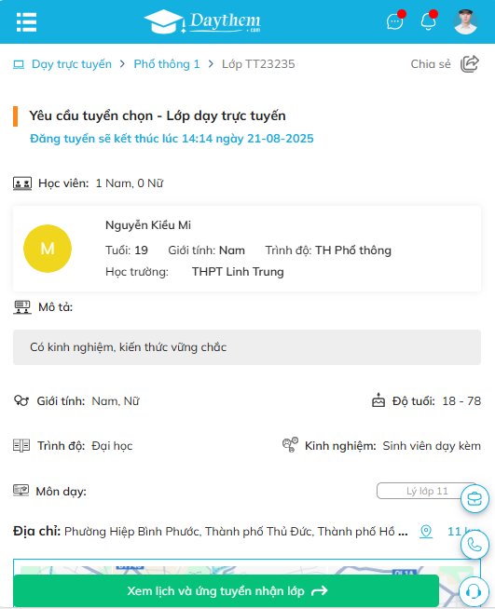Click the floating briefcase icon button
This screenshot has width=495, height=609.
click(x=474, y=499)
